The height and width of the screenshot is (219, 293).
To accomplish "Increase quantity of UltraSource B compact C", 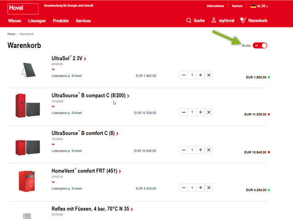I will [201, 112].
